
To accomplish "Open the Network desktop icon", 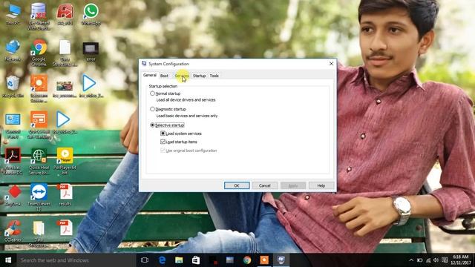I will [x=13, y=50].
